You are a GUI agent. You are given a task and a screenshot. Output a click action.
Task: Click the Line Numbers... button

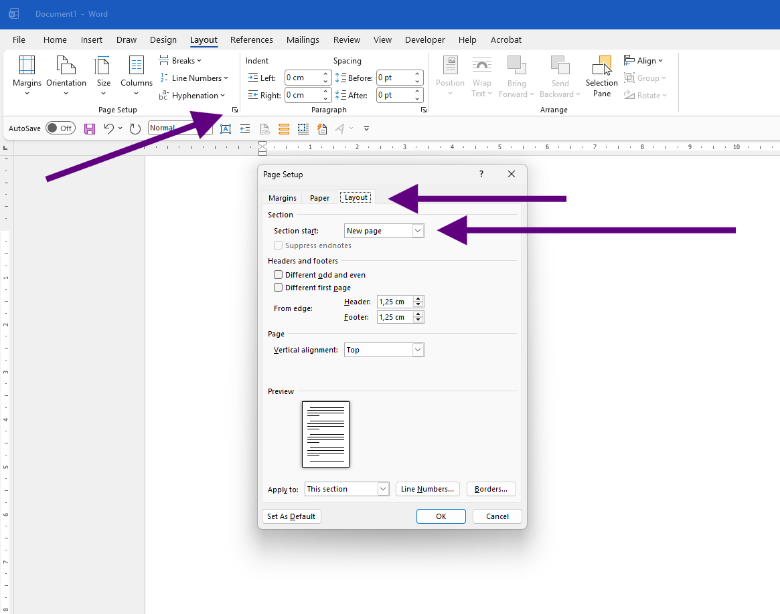coord(427,489)
